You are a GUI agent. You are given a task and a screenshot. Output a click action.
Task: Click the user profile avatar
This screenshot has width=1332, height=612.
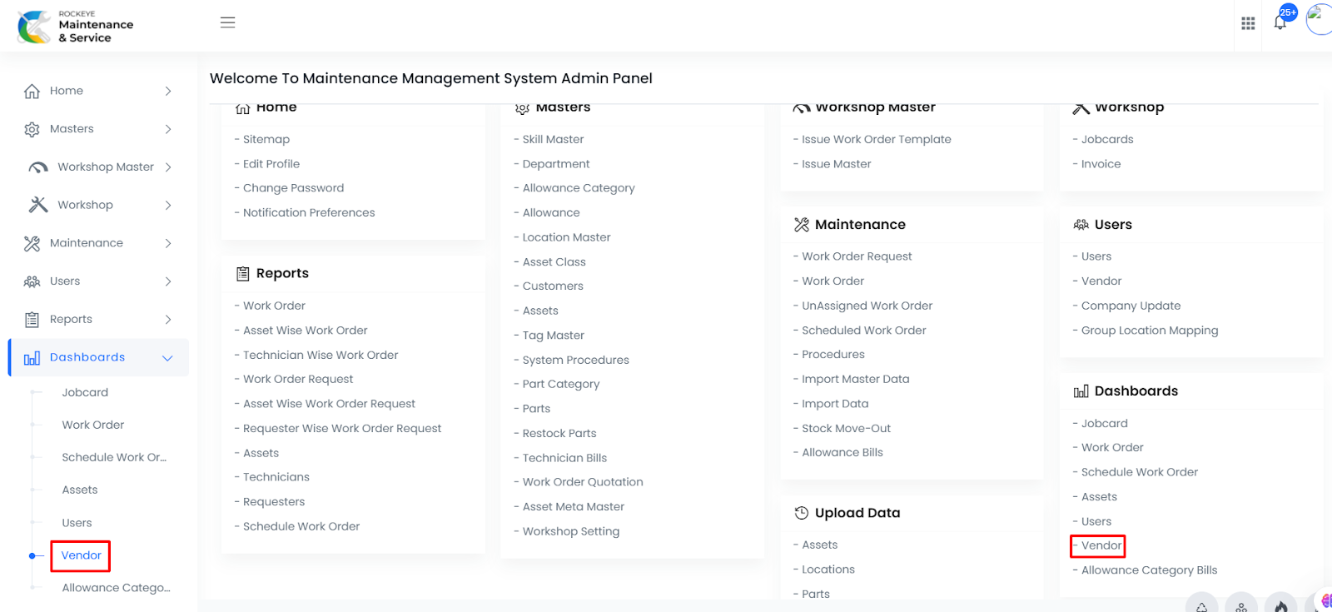tap(1320, 19)
